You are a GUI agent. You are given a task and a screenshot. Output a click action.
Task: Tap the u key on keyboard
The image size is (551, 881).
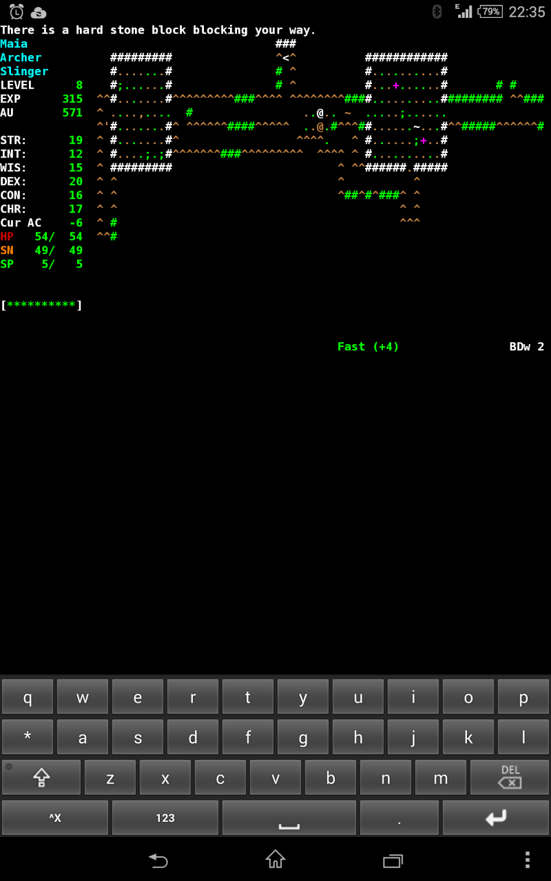[x=358, y=697]
